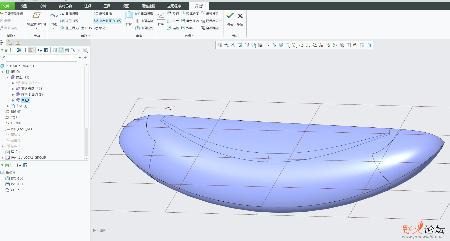
Task: Expand the 主体 (1) node
Action: (8, 106)
